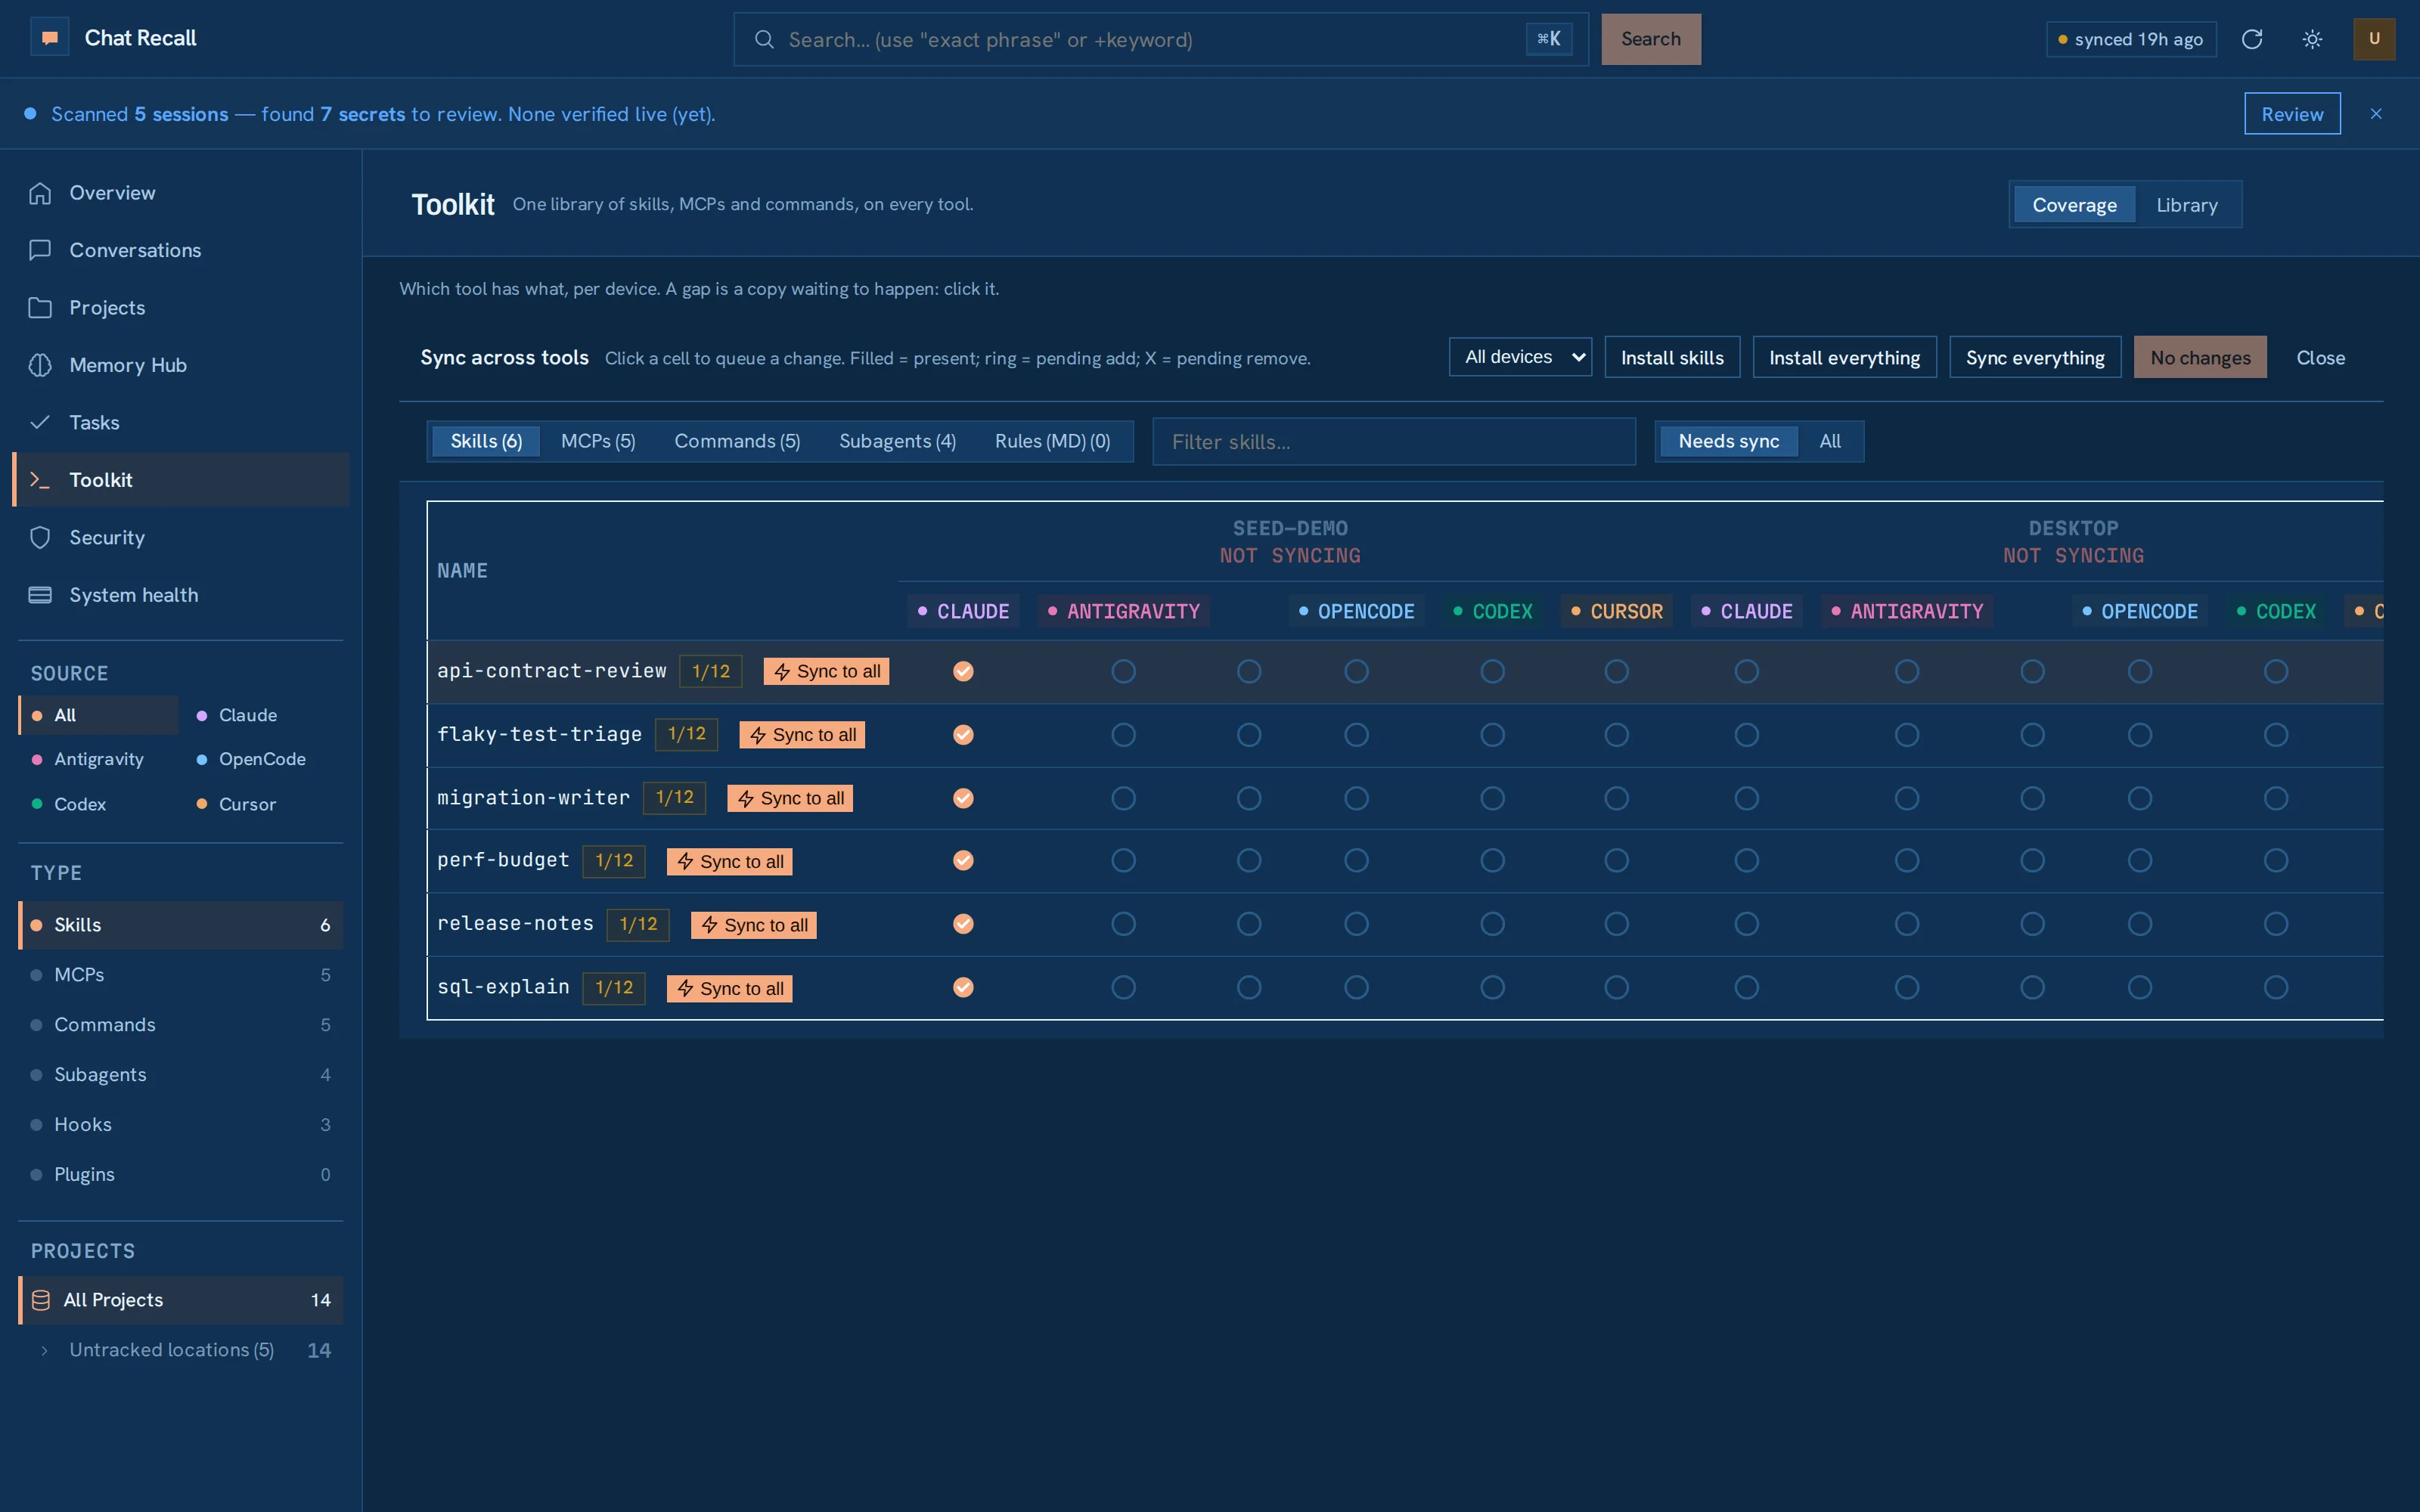Click the No changes button

(x=2200, y=357)
